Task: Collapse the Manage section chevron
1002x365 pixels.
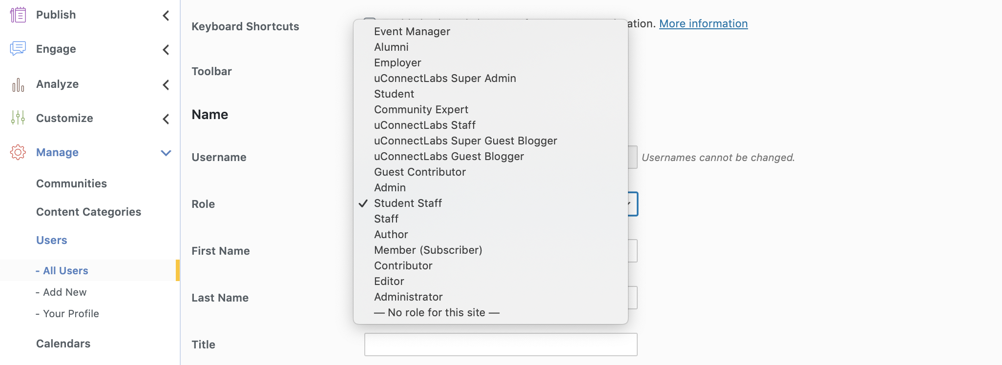Action: [x=166, y=153]
